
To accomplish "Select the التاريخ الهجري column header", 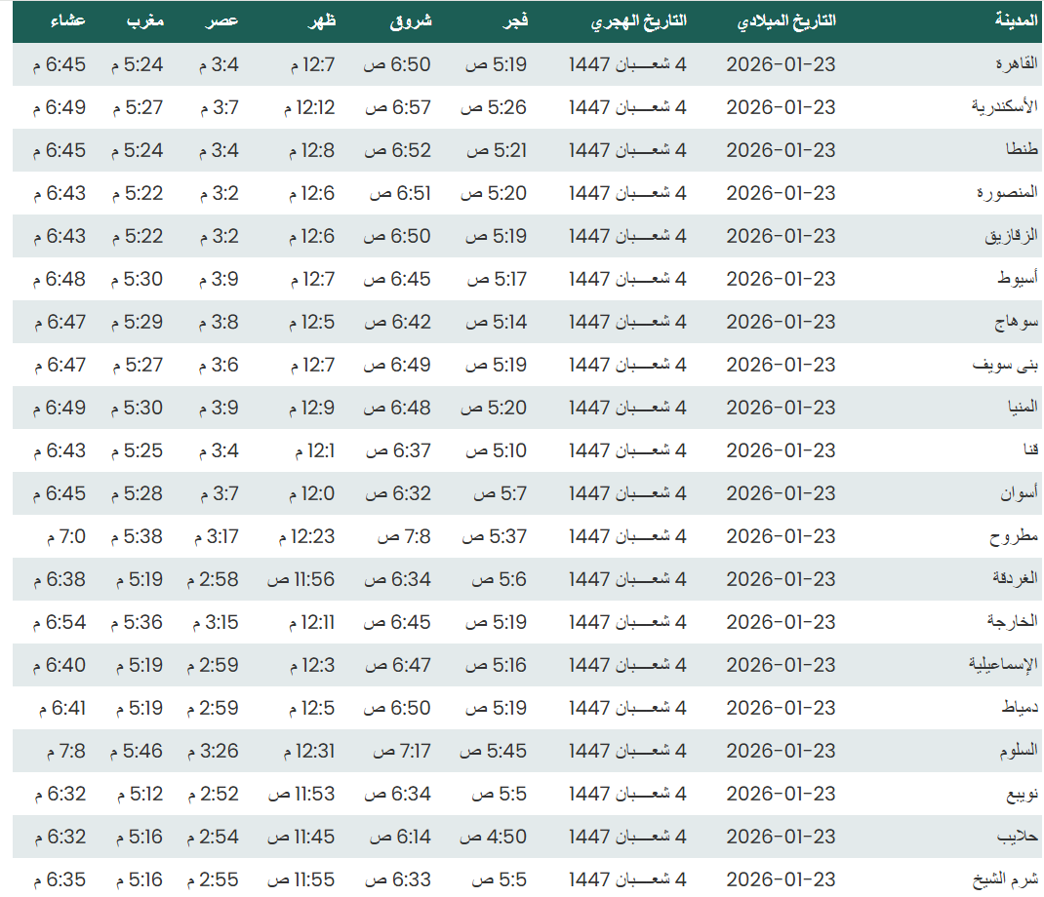I will [638, 21].
